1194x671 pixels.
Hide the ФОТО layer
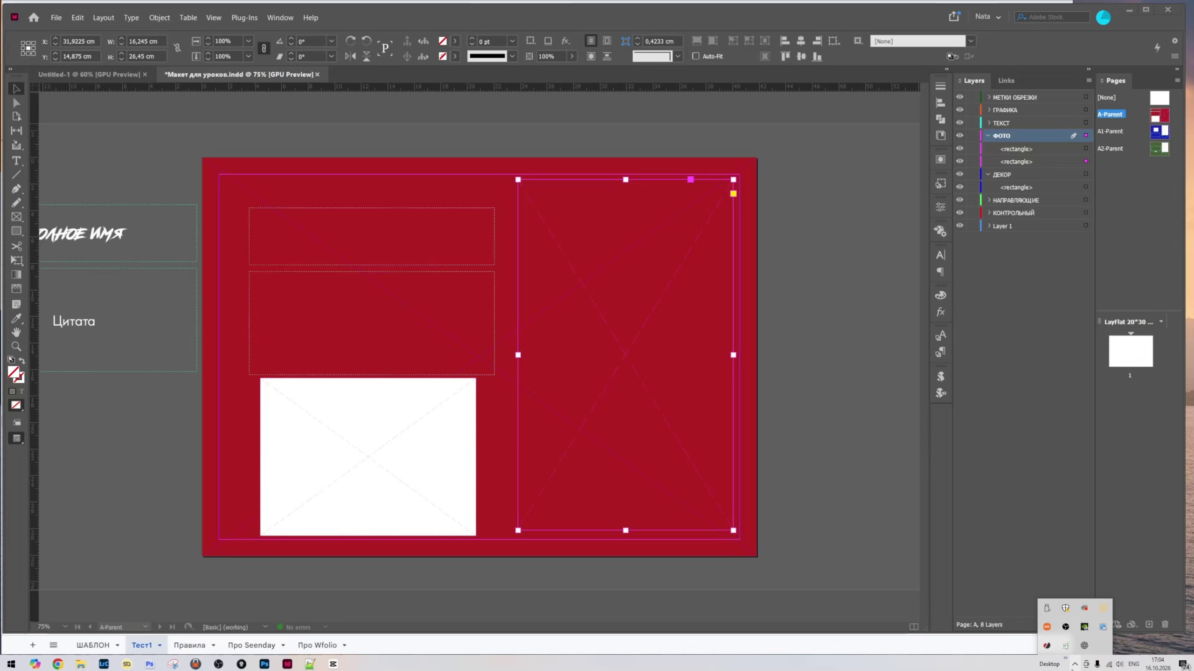click(x=959, y=136)
